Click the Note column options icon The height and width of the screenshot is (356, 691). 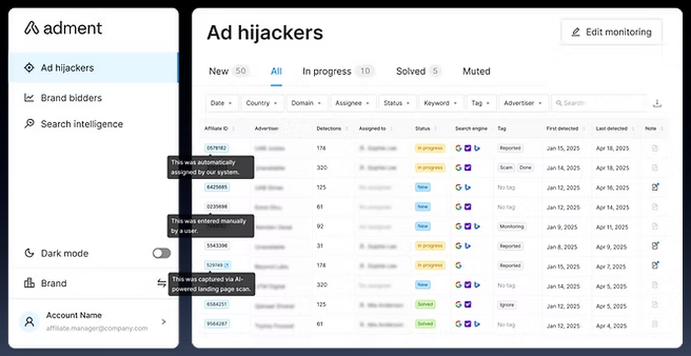pyautogui.click(x=662, y=129)
